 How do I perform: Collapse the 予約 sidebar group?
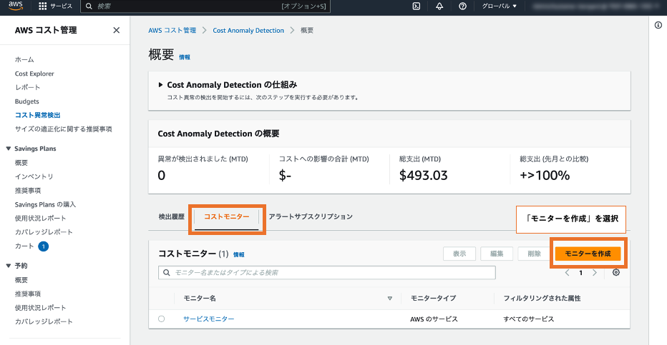click(x=8, y=266)
